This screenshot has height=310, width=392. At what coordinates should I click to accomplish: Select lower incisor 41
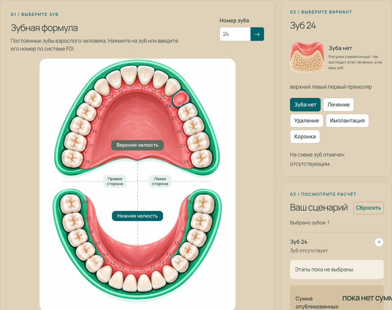pos(130,282)
